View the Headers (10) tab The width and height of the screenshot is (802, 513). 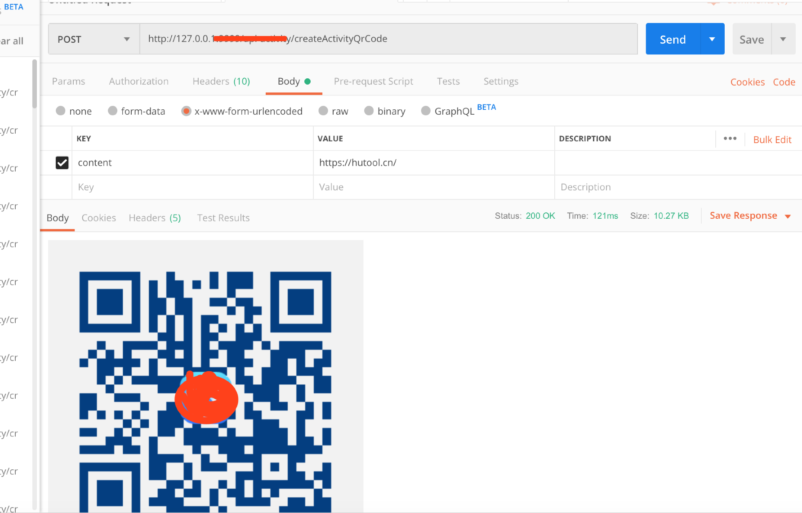point(221,81)
